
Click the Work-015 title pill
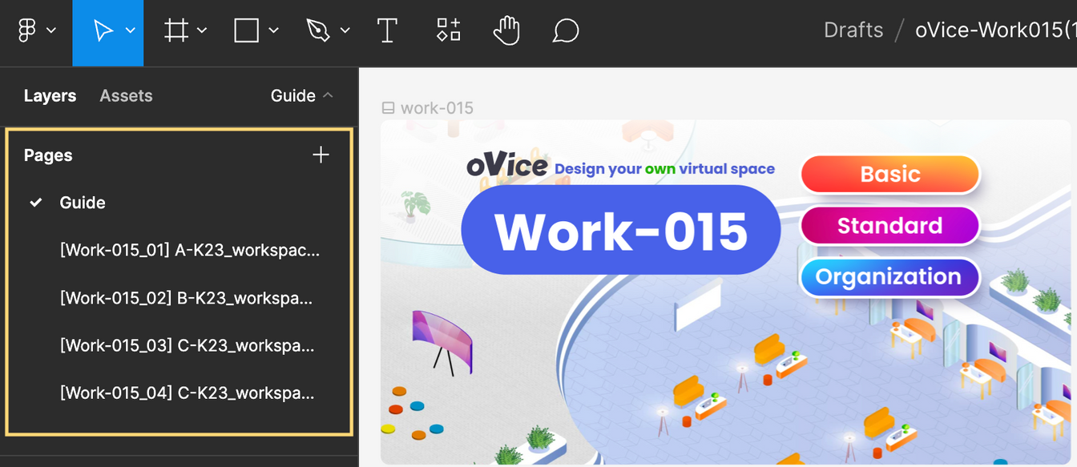pyautogui.click(x=621, y=231)
